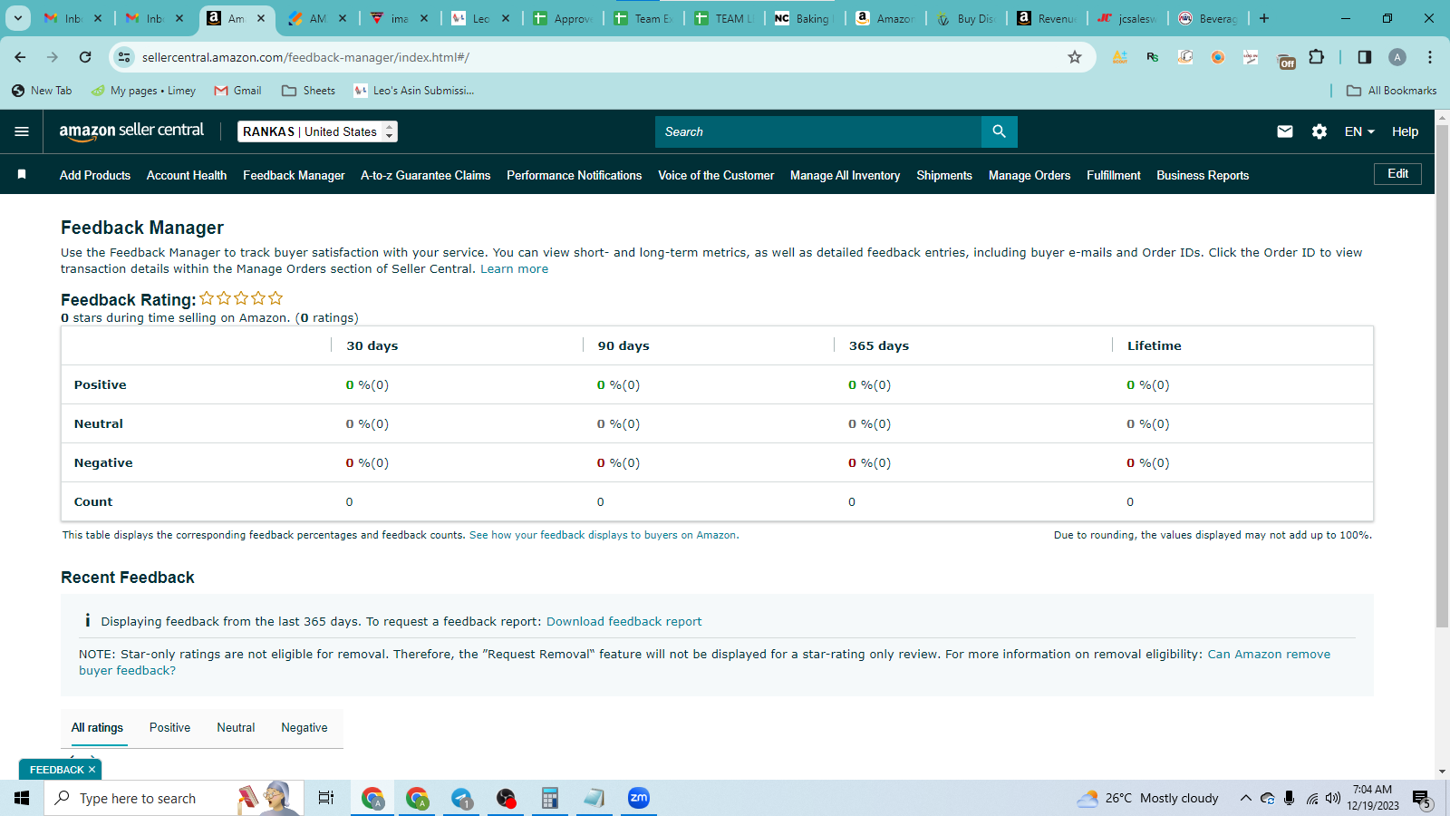Click the magnifier search button in Seller Central
Image resolution: width=1450 pixels, height=816 pixels.
pyautogui.click(x=999, y=131)
